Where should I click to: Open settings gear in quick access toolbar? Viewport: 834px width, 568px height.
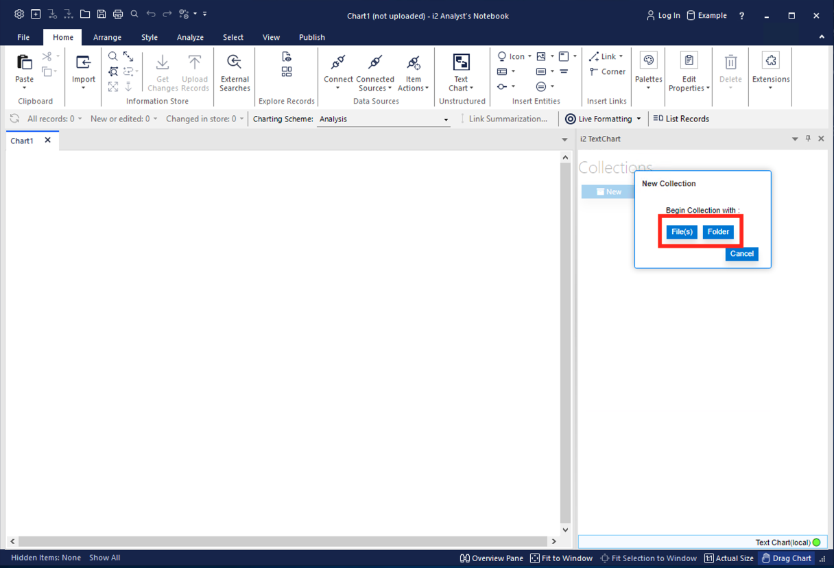click(19, 14)
